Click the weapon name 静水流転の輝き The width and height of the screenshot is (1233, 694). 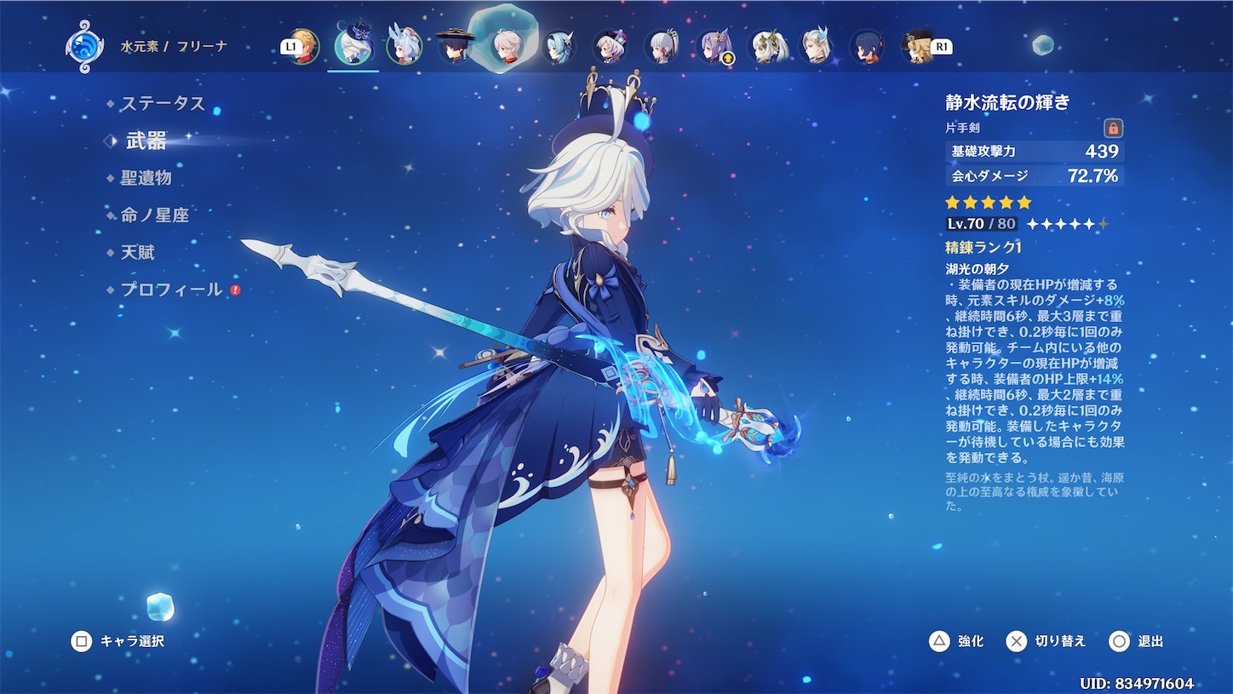1007,102
